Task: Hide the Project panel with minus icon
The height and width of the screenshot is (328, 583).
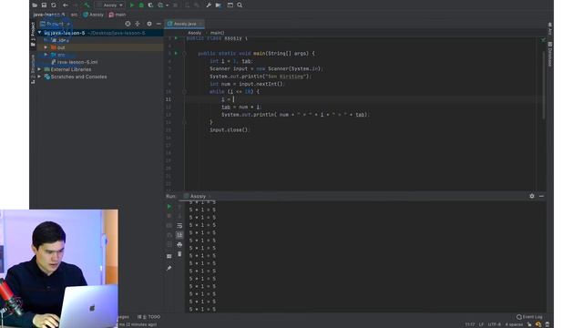Action: (x=159, y=24)
